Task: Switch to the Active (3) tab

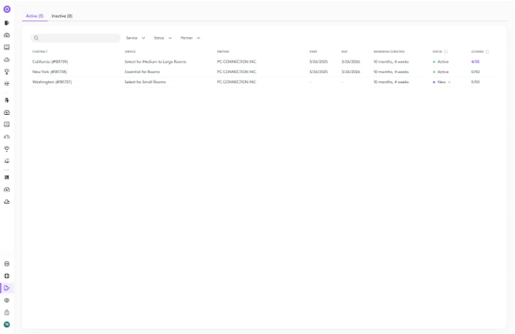Action: (x=34, y=16)
